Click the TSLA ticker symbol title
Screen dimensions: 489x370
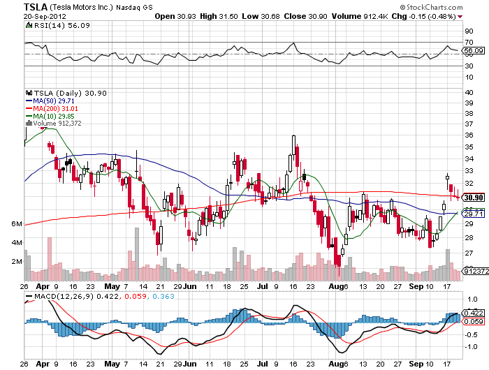[x=36, y=7]
